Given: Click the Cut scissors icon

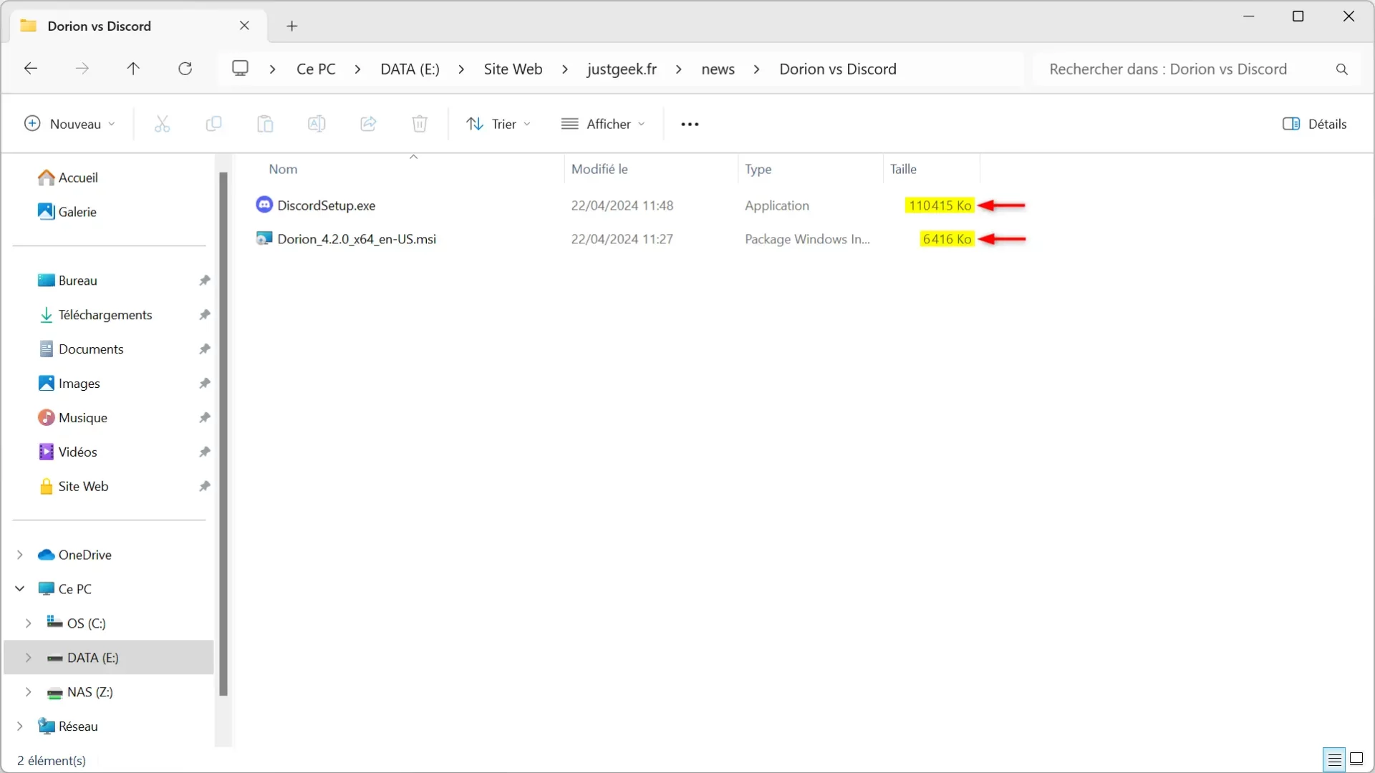Looking at the screenshot, I should (x=163, y=124).
